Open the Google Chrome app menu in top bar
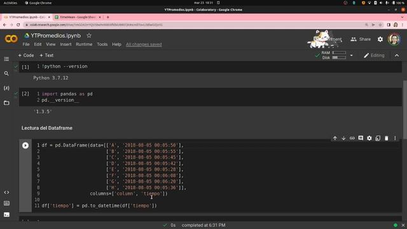Viewport: 407px width, 229px height. click(x=38, y=3)
